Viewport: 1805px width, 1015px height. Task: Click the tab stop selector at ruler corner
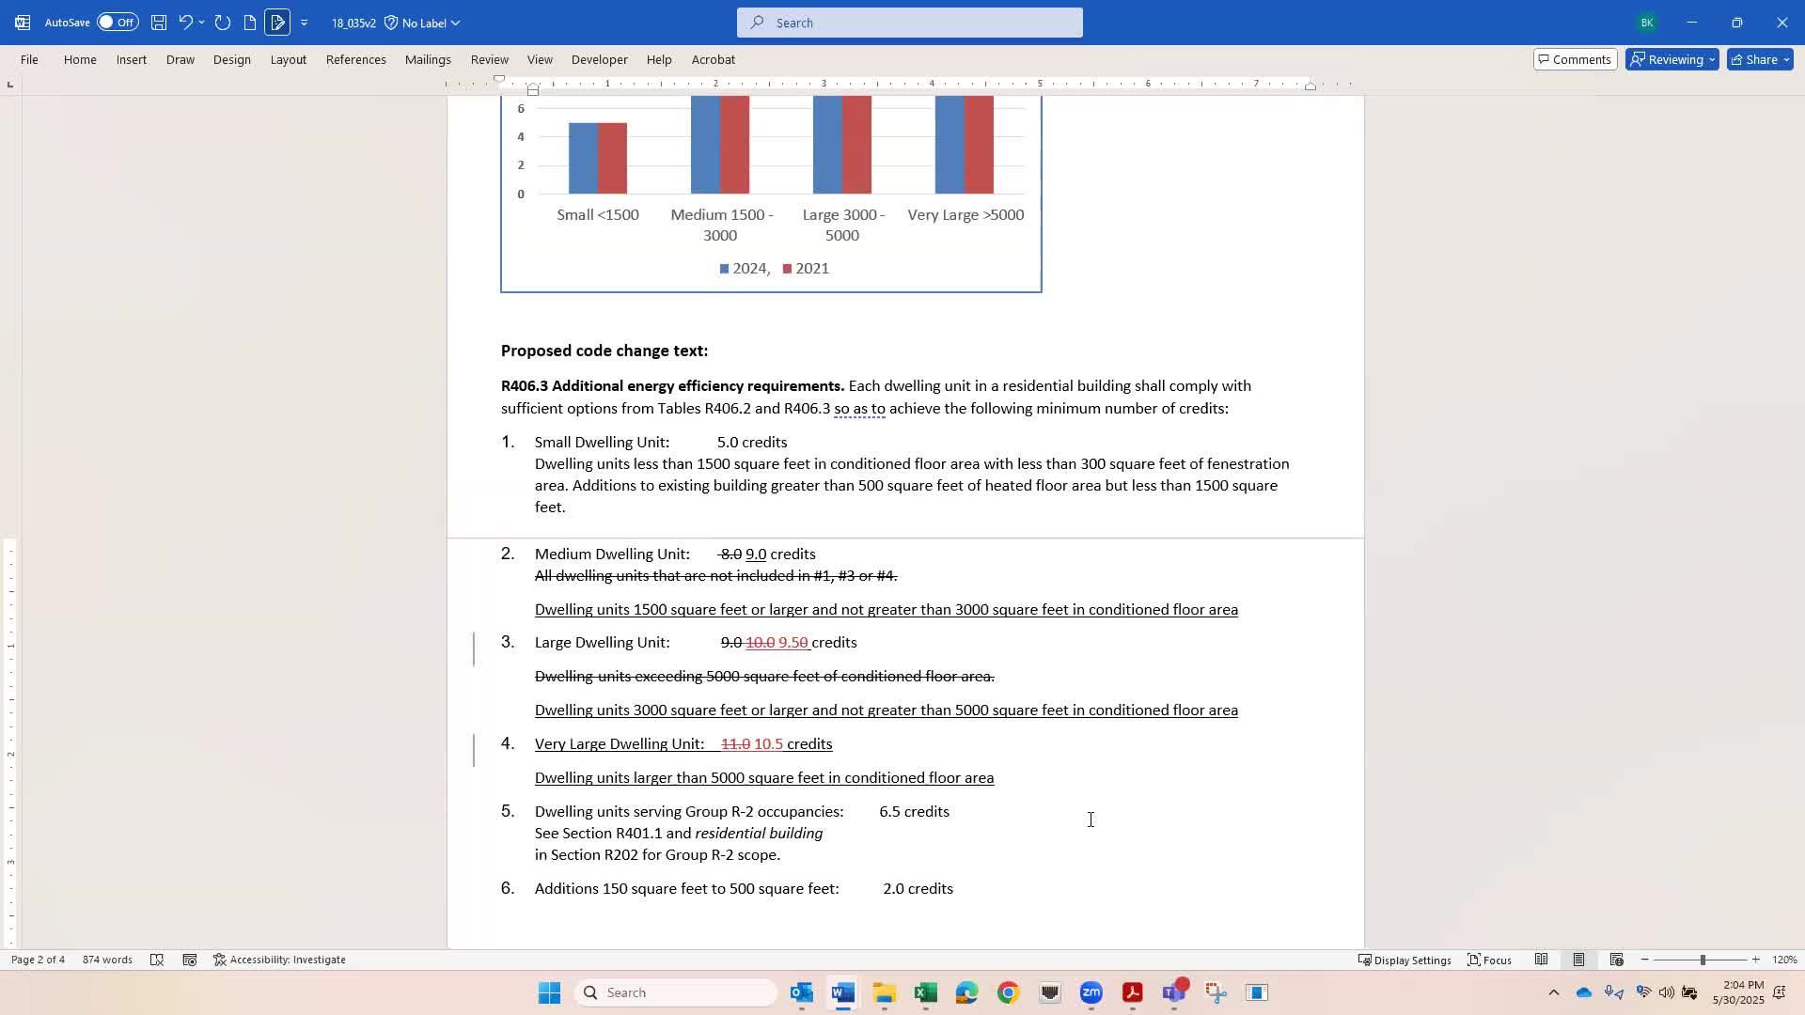tap(10, 85)
